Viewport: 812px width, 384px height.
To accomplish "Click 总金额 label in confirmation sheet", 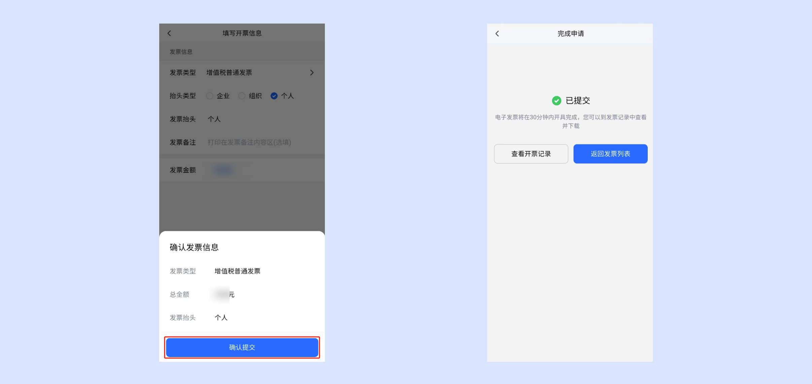I will click(x=179, y=294).
